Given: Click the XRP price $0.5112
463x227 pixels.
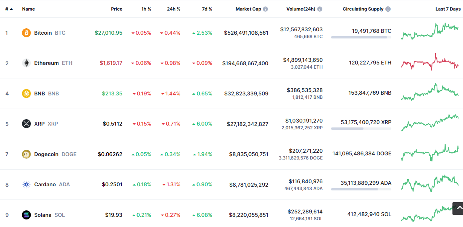Looking at the screenshot, I should 113,124.
